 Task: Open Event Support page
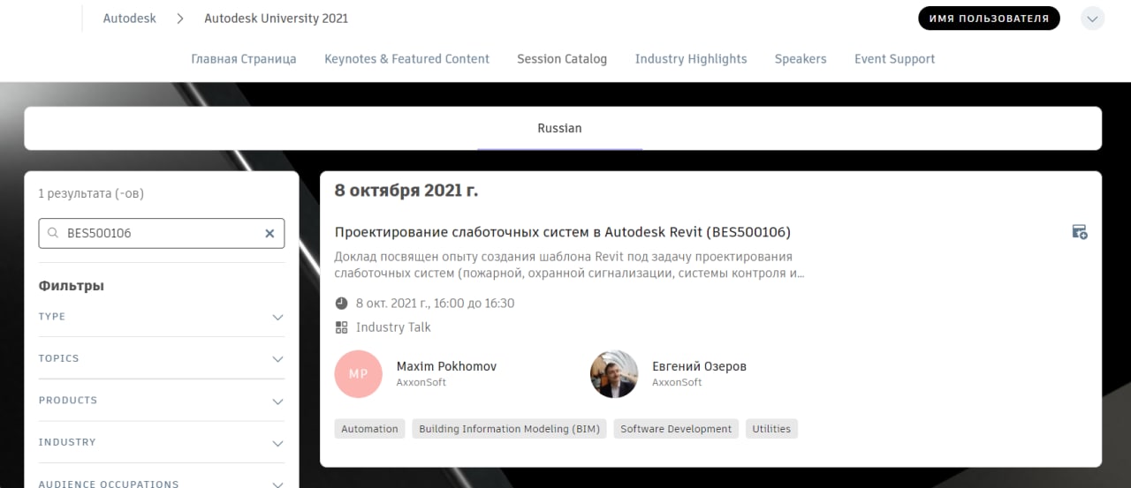[894, 59]
